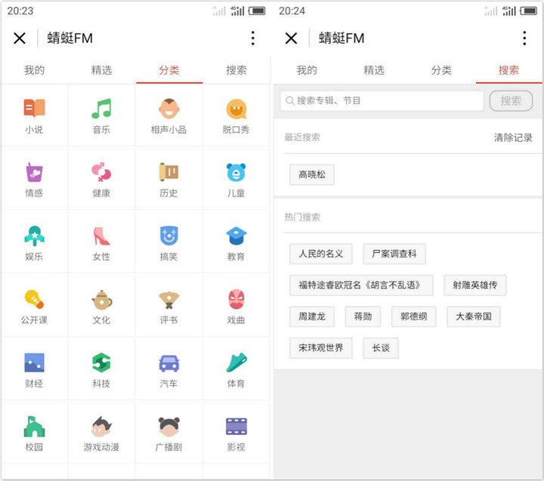The image size is (544, 481).
Task: Switch to 我的 tab in the left screen
Action: (34, 70)
